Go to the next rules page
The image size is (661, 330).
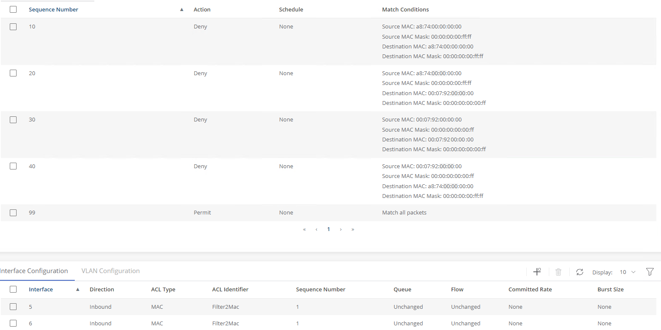point(341,229)
